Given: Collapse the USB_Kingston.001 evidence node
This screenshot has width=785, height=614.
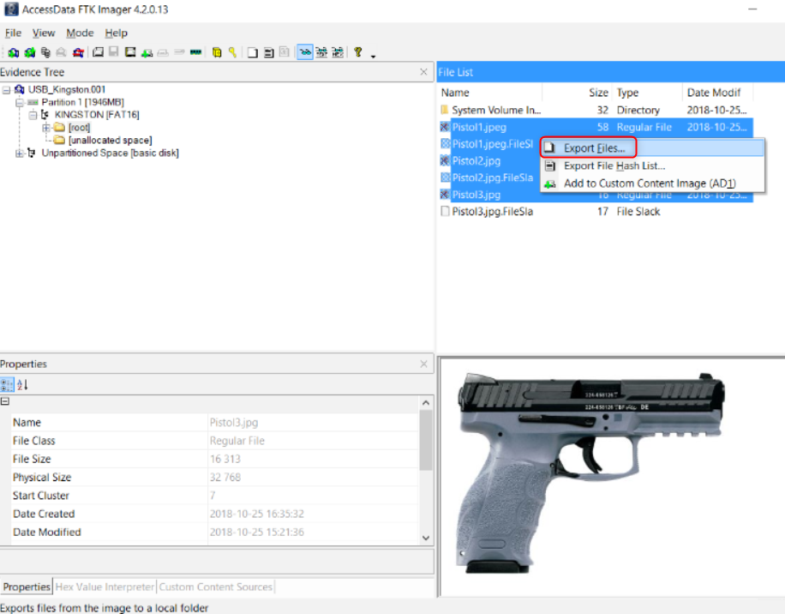Looking at the screenshot, I should click(x=6, y=90).
